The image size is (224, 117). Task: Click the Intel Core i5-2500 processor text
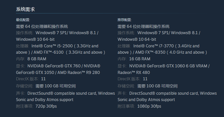coord(52,46)
